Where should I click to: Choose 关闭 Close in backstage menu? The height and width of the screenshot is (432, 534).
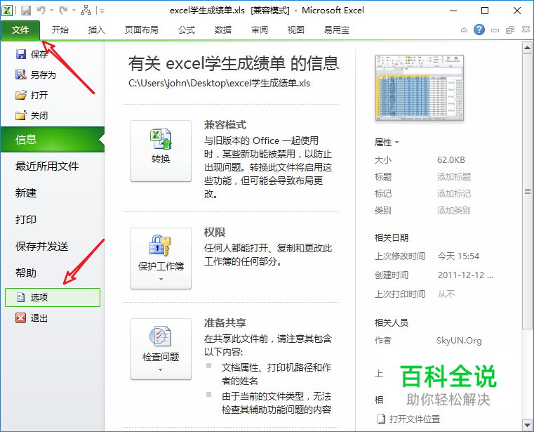32,115
